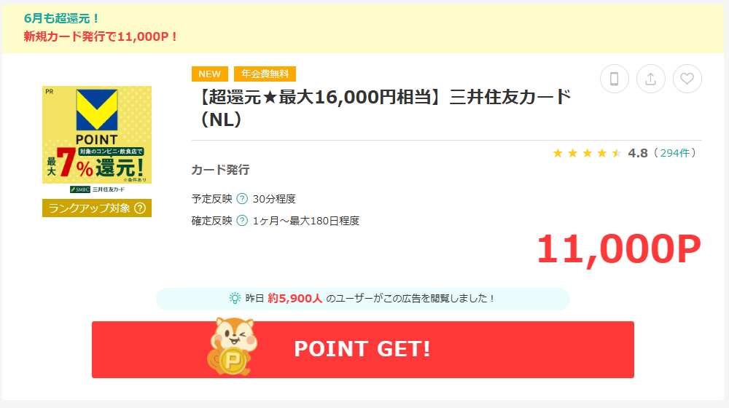This screenshot has height=408, width=729.
Task: Open the help icon beside 予定反映
Action: tap(242, 199)
